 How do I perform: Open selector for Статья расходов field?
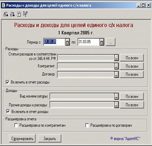(117, 58)
